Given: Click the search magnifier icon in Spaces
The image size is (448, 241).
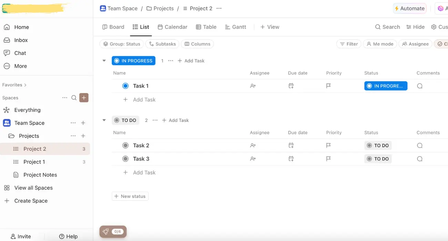Looking at the screenshot, I should (74, 98).
